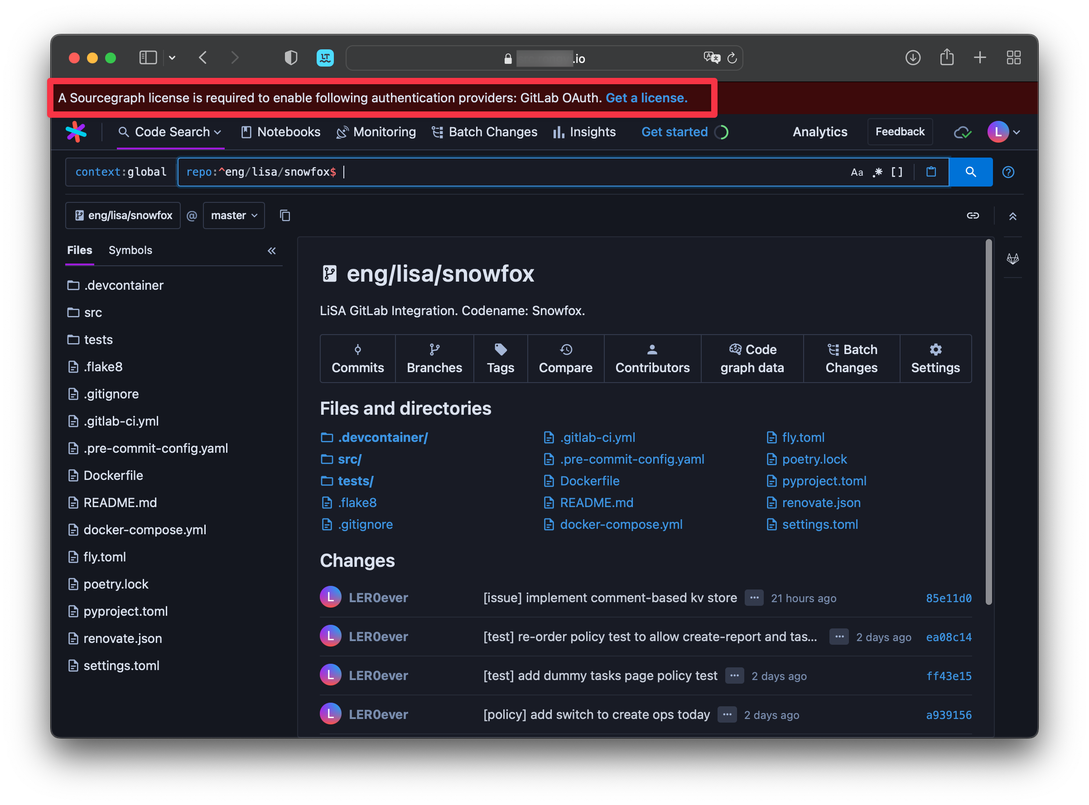The width and height of the screenshot is (1089, 805).
Task: Copy repository path with copy icon
Action: 285,216
